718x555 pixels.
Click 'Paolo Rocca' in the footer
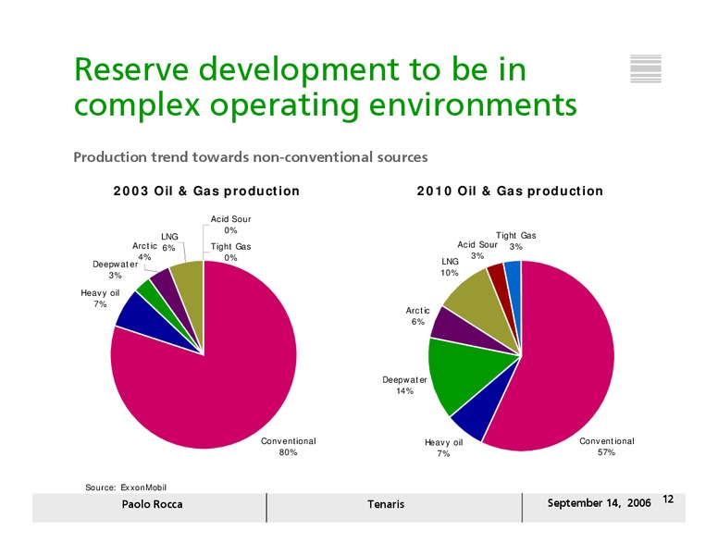pos(152,505)
